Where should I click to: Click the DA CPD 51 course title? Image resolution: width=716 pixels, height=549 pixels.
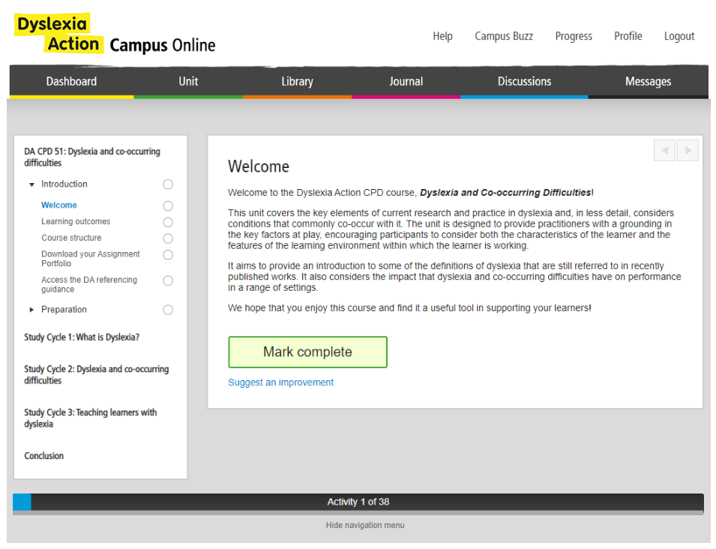pos(92,157)
